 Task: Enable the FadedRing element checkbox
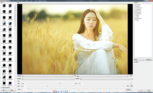click(x=135, y=14)
